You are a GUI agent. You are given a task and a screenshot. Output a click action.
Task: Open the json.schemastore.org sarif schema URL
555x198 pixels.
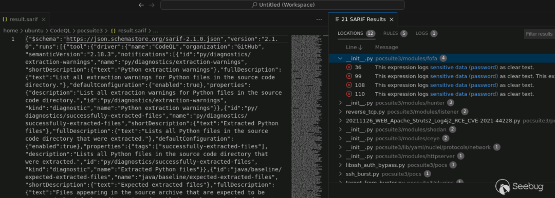click(x=144, y=39)
